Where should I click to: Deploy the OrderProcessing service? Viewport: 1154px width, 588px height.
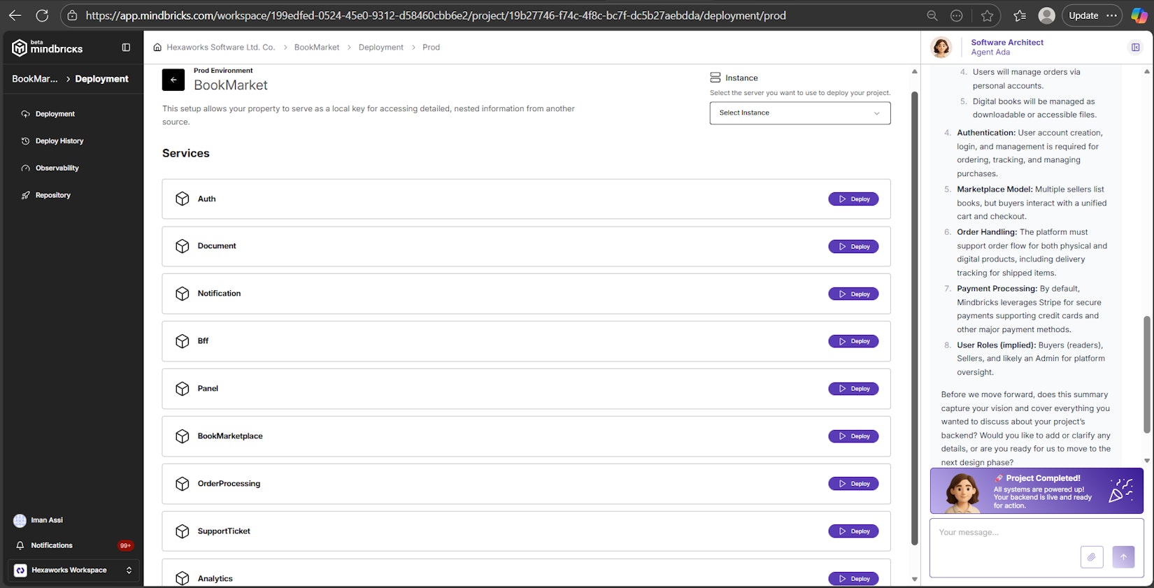[853, 484]
